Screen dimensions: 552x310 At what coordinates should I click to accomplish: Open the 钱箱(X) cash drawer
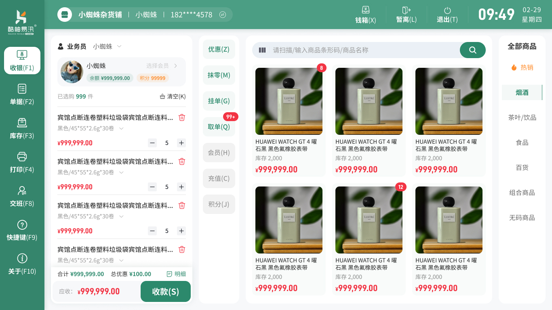point(365,15)
